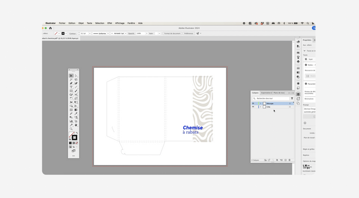This screenshot has width=359, height=198.
Task: Select the Selection (black arrow) tool
Action: pos(71,76)
